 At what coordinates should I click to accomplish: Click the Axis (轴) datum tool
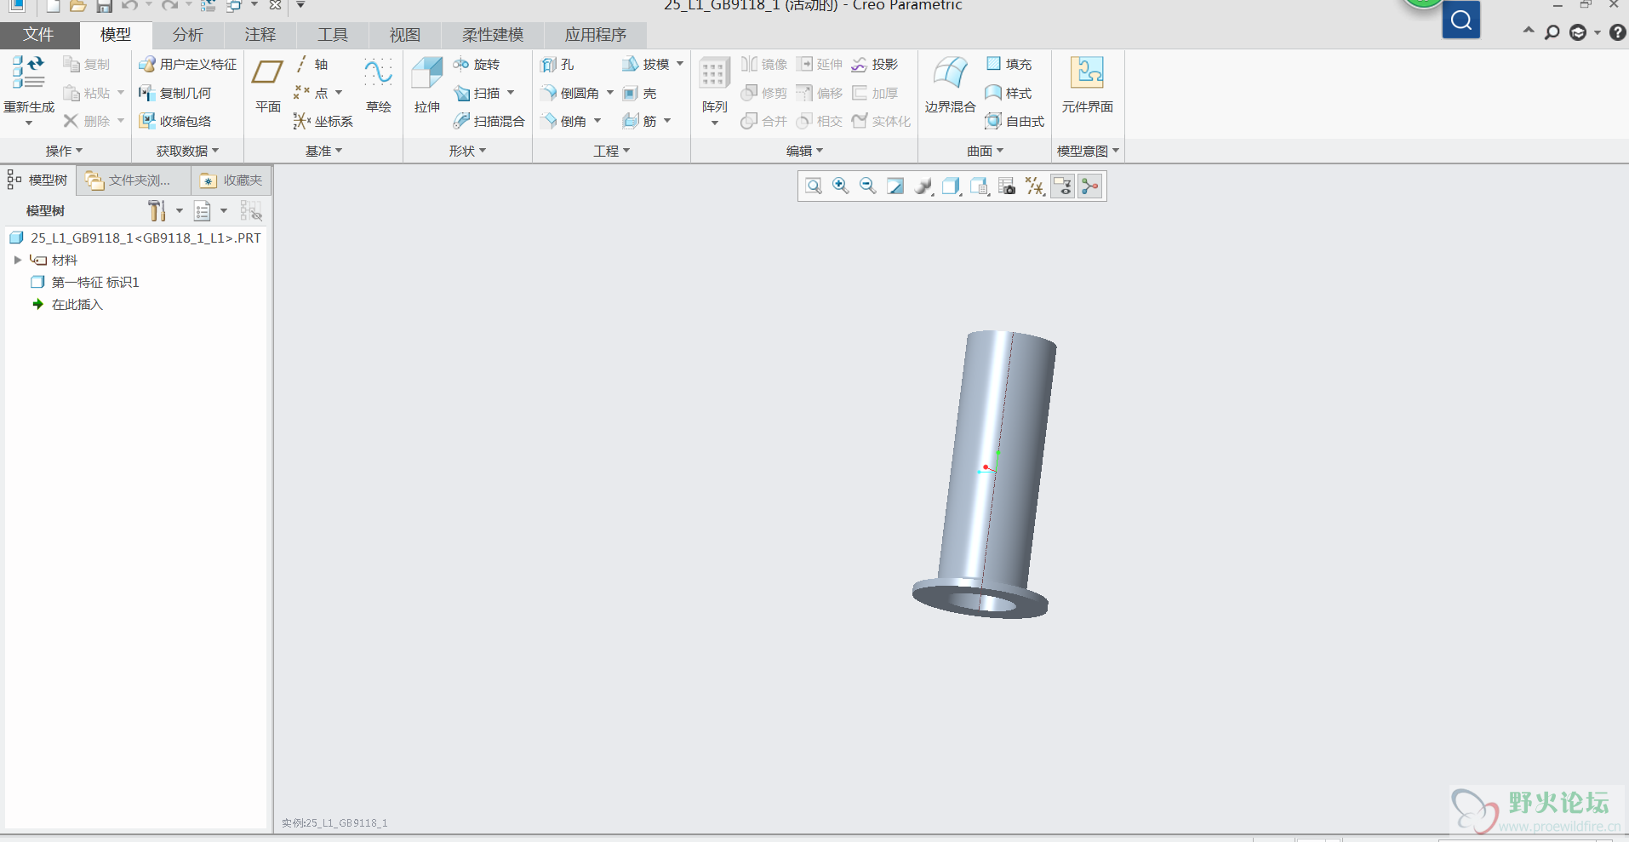pos(312,64)
